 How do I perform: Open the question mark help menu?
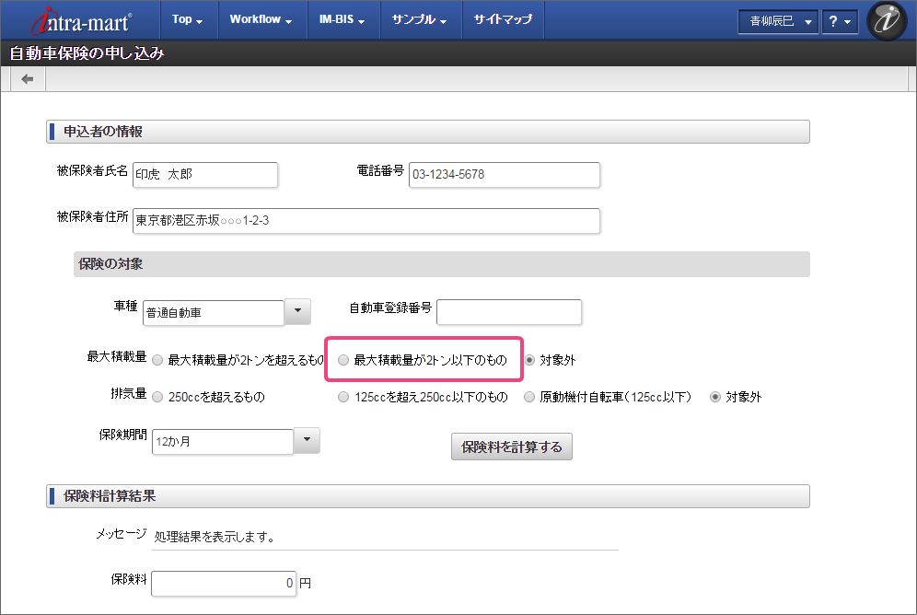coord(840,21)
